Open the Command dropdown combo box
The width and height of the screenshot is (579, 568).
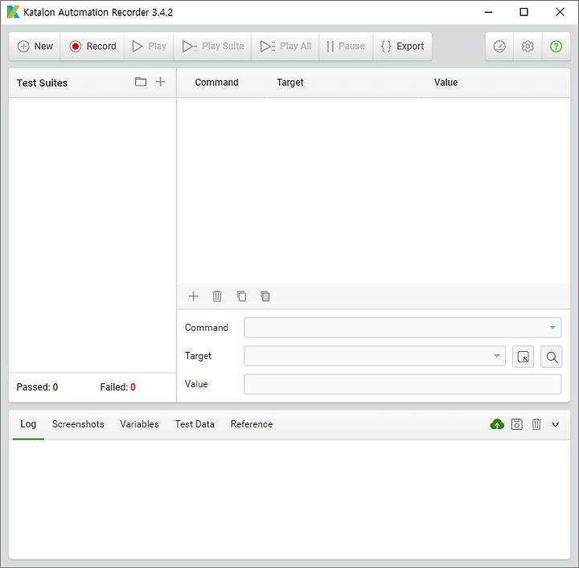click(x=403, y=328)
